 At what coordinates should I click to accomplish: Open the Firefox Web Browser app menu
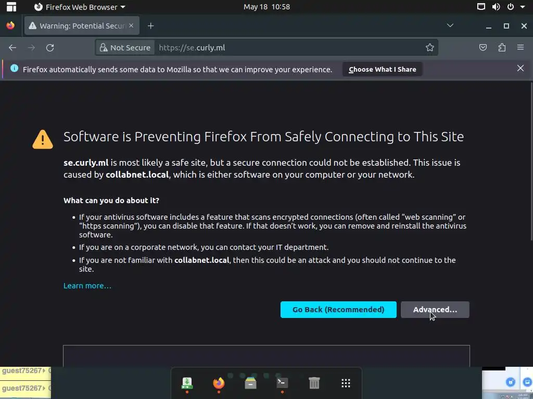tap(80, 7)
